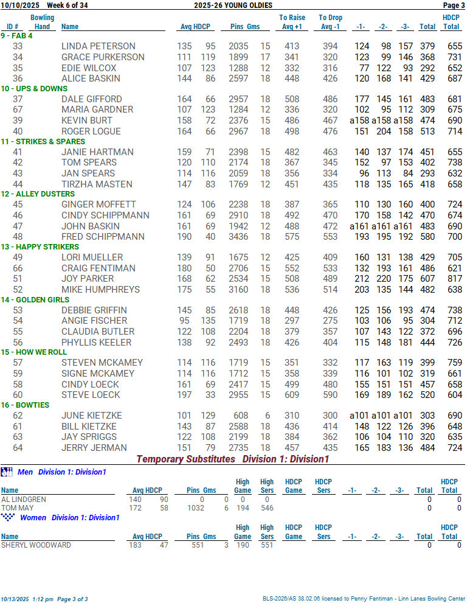Click the 'Women Division 1: Division1' heading
Viewport: 467px width, 603px height.
[69, 518]
